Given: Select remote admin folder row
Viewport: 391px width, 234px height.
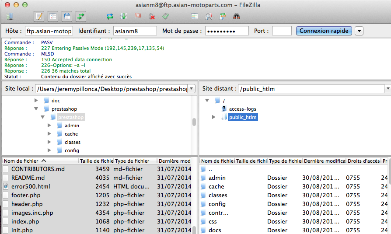Looking at the screenshot, I should click(x=294, y=178).
